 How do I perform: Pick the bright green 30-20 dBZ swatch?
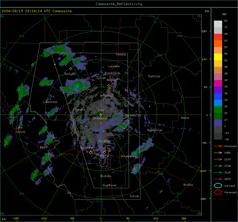tap(218, 110)
